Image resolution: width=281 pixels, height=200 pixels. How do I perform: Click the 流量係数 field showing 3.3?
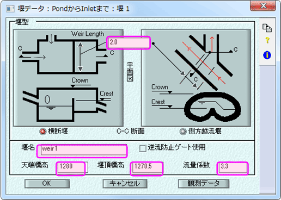pos(233,168)
